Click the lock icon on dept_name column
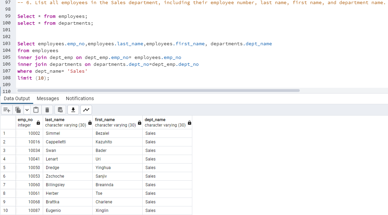Image resolution: width=388 pixels, height=215 pixels. tap(189, 122)
